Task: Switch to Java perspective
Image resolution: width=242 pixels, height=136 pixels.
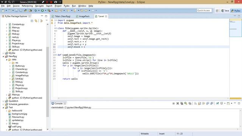Action: [225, 11]
